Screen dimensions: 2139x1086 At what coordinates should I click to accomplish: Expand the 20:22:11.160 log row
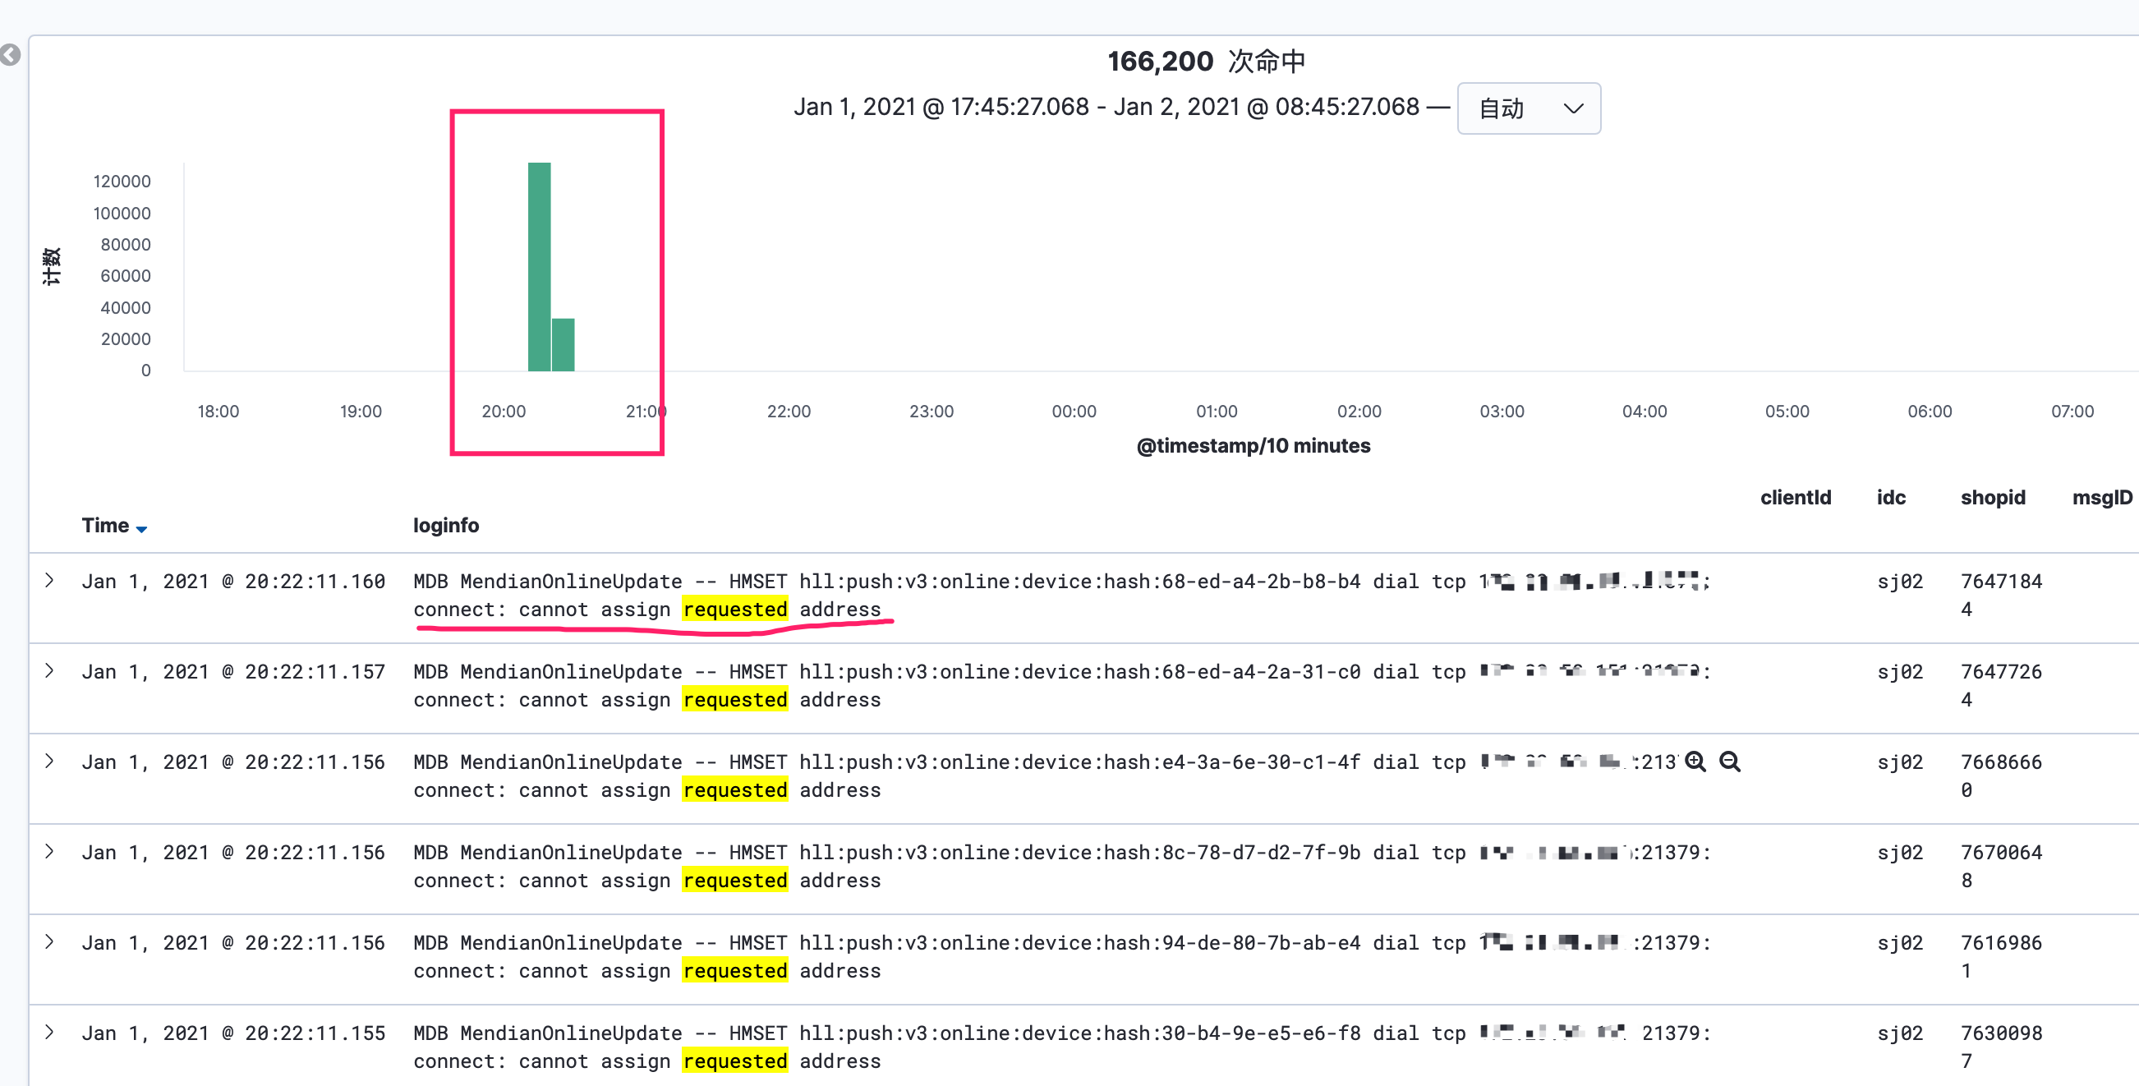click(x=50, y=580)
